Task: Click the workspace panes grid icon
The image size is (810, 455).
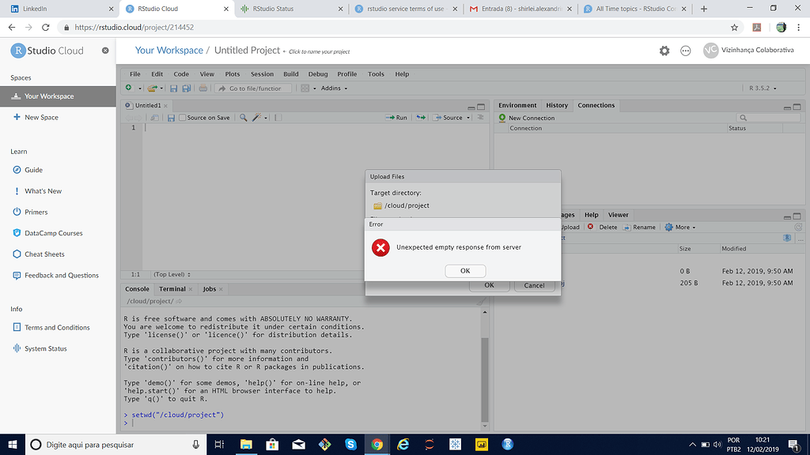Action: pos(305,88)
